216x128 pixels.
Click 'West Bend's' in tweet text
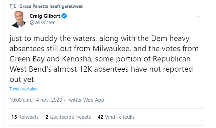pyautogui.click(x=30, y=69)
